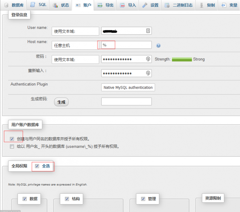Screen dimensions: 240x212
Task: Click the 设置 wrench icon
Action: (x=145, y=5)
